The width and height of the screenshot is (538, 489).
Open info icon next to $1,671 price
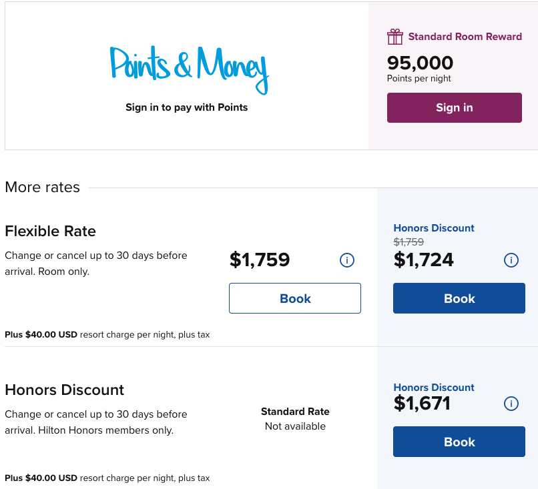tap(511, 404)
